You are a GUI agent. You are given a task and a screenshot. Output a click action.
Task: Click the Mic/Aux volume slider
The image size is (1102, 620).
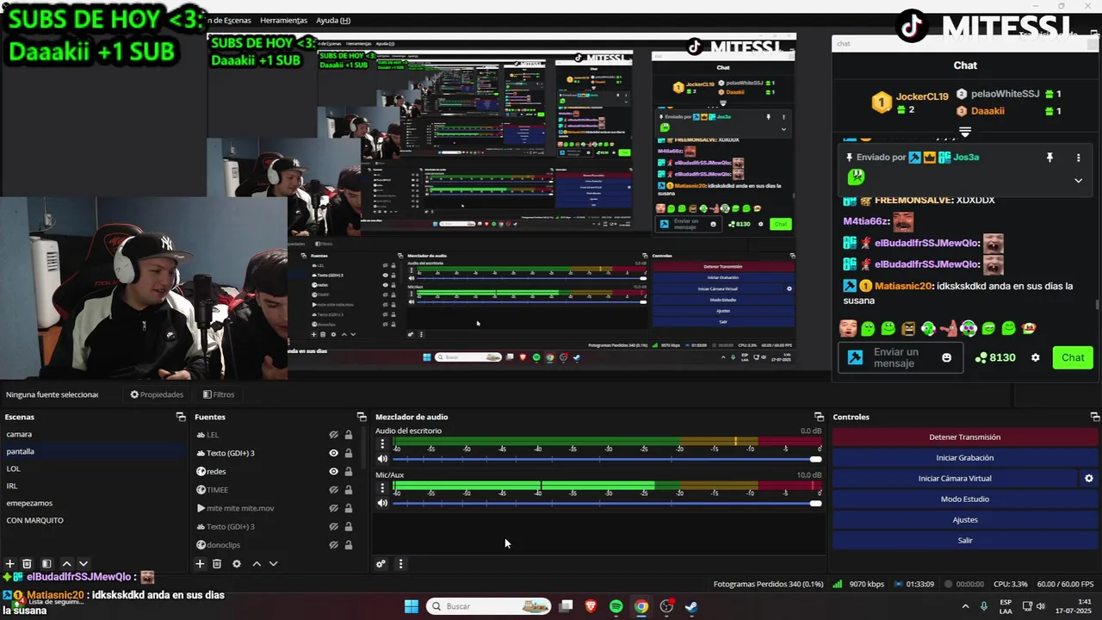(606, 503)
